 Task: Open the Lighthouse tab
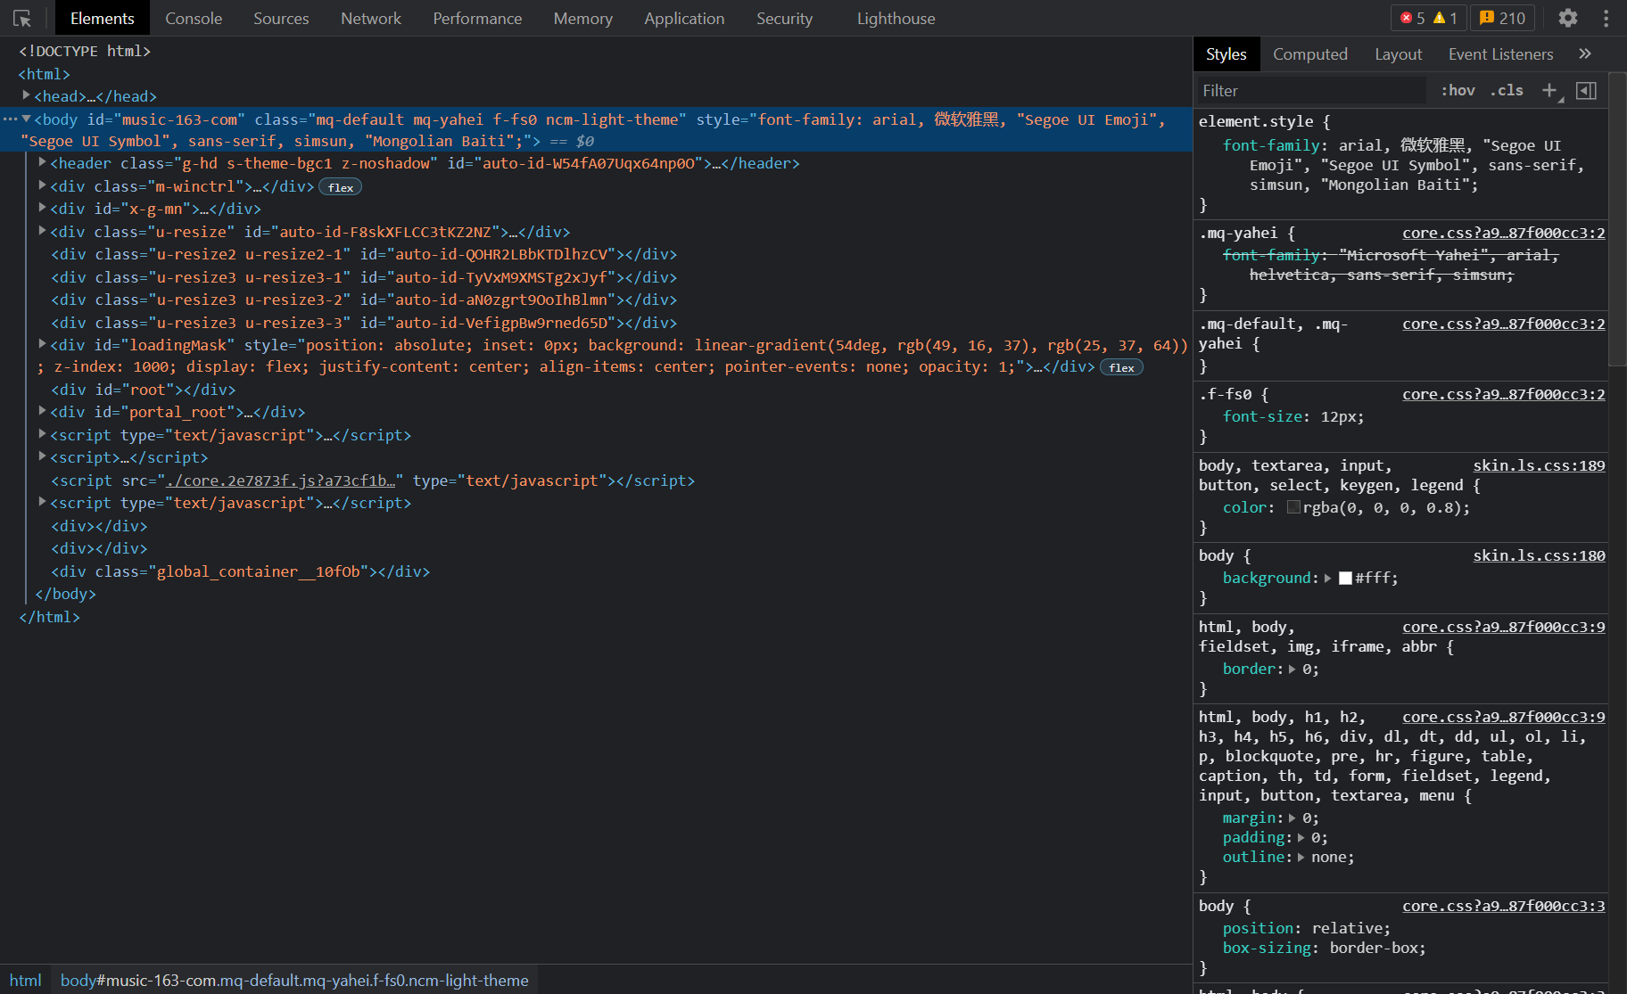(896, 18)
